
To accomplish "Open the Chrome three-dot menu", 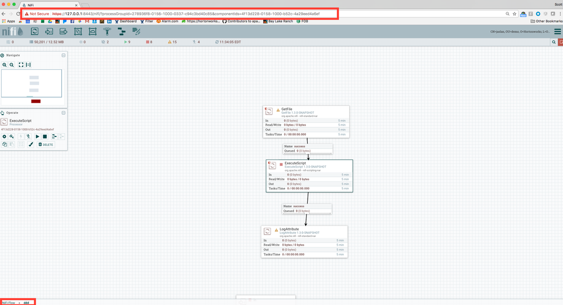I will pyautogui.click(x=560, y=14).
